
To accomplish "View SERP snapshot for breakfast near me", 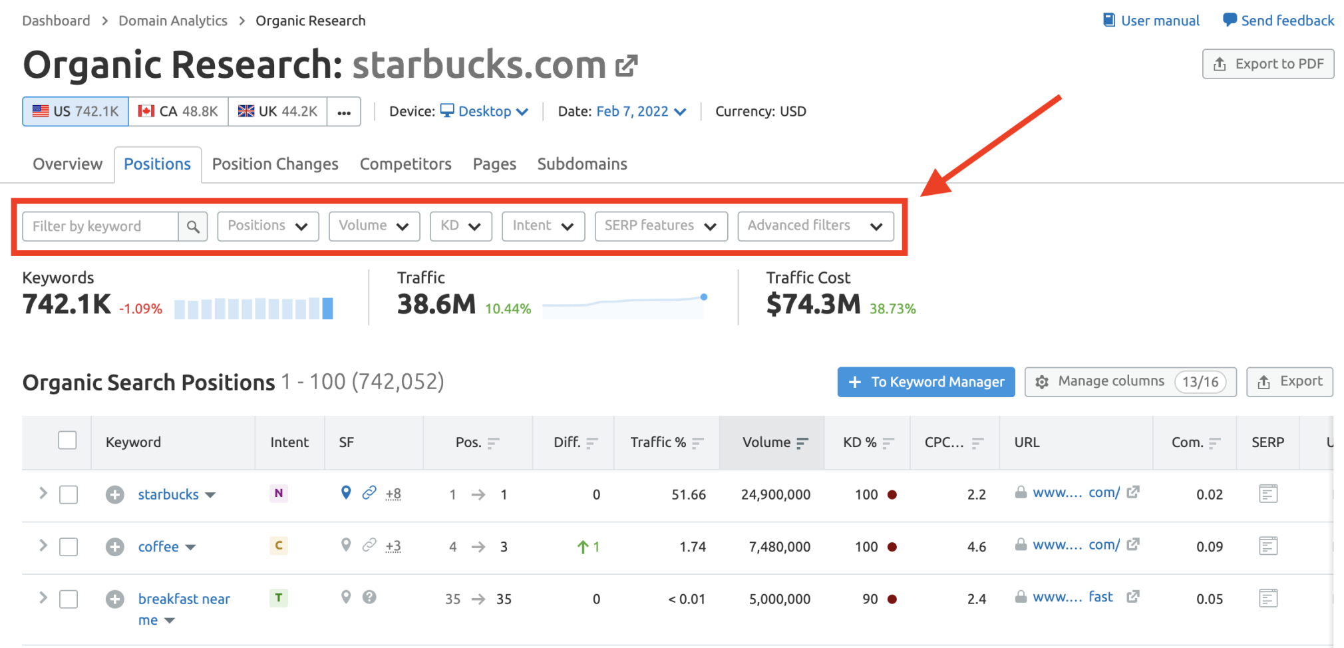I will pyautogui.click(x=1268, y=598).
